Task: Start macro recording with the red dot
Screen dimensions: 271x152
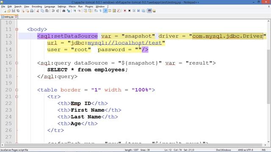Action: pos(125,11)
